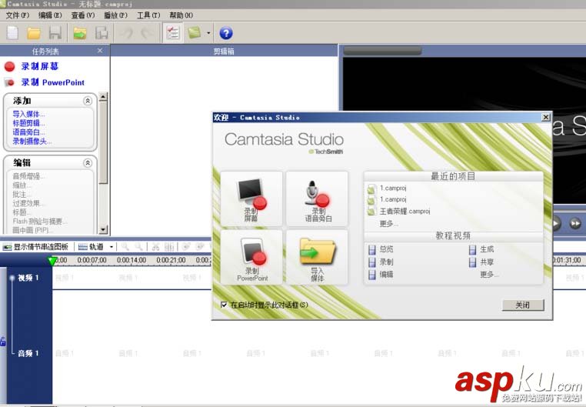Collapse the 编辑 section
Image resolution: width=586 pixels, height=407 pixels.
(88, 162)
